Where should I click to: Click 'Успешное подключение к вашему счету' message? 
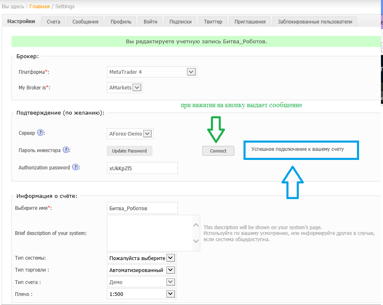point(298,149)
